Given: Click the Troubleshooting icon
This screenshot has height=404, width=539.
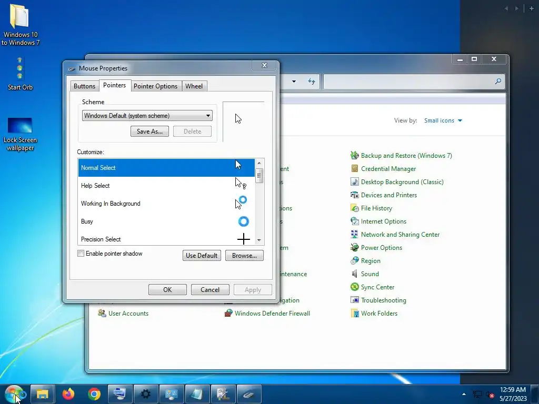Looking at the screenshot, I should coord(354,300).
